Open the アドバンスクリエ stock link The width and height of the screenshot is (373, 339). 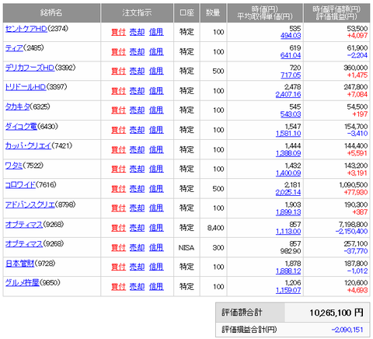click(30, 204)
